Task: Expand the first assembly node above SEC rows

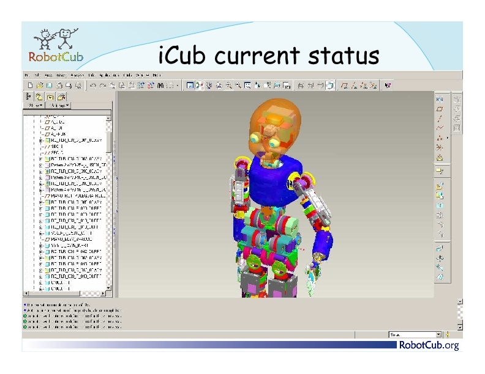Action: pos(40,141)
